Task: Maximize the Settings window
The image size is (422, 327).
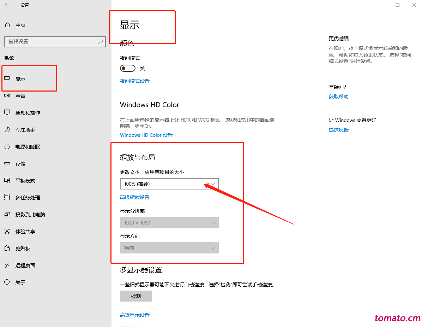Action: click(x=398, y=5)
